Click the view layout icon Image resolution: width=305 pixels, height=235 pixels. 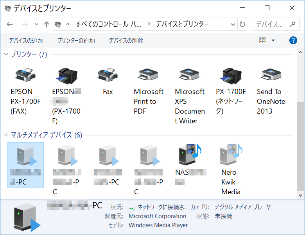pos(263,40)
